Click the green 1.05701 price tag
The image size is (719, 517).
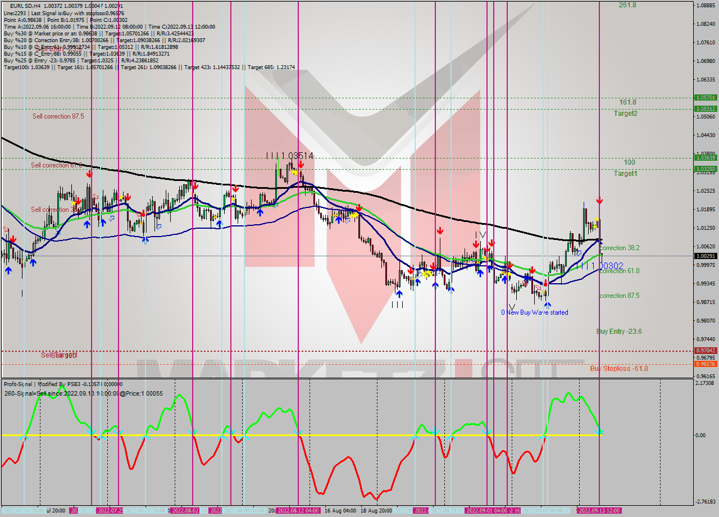point(706,98)
